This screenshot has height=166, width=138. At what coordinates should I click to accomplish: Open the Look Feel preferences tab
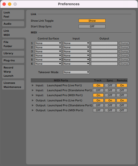click(13, 15)
